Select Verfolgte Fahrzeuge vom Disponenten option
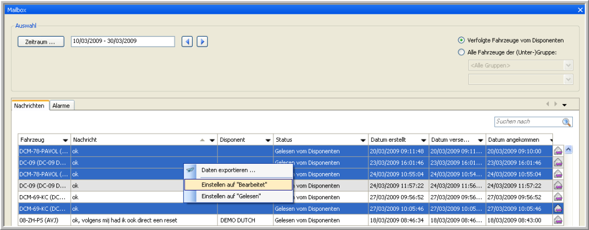Viewport: 589px width, 230px height. (x=461, y=40)
